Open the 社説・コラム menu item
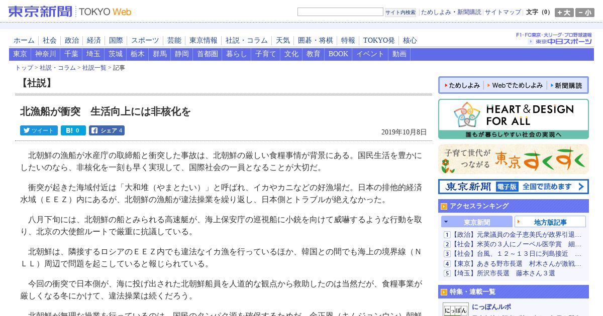603x316 pixels. point(247,40)
